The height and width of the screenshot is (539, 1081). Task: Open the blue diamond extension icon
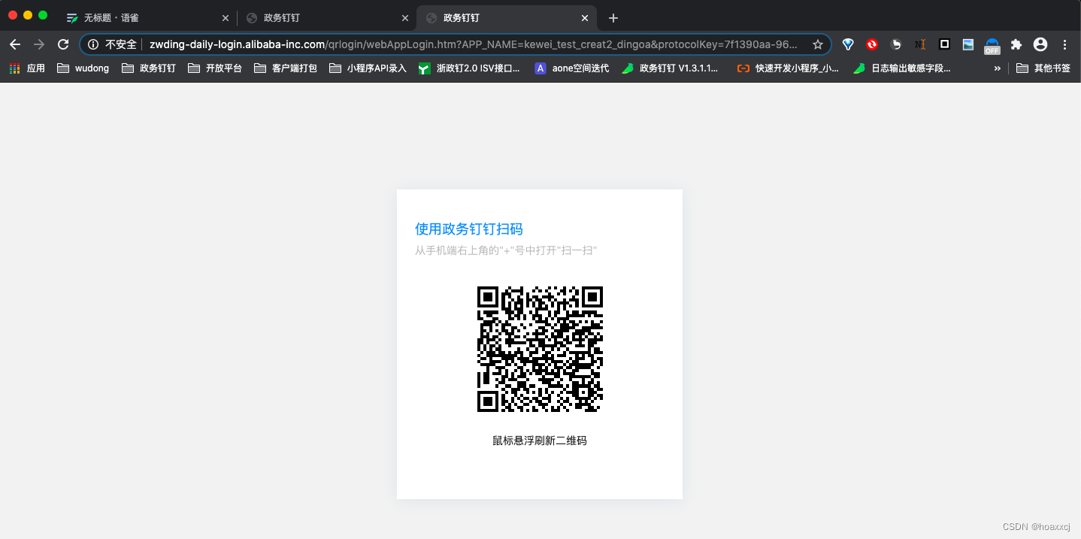click(848, 44)
